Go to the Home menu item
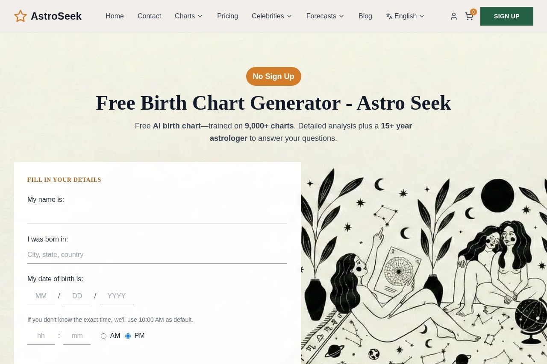Screen dimensions: 547x364 tap(115, 16)
